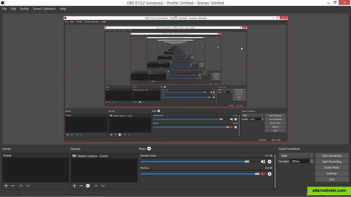This screenshot has height=197, width=351.
Task: Open Settings button
Action: coord(332,173)
